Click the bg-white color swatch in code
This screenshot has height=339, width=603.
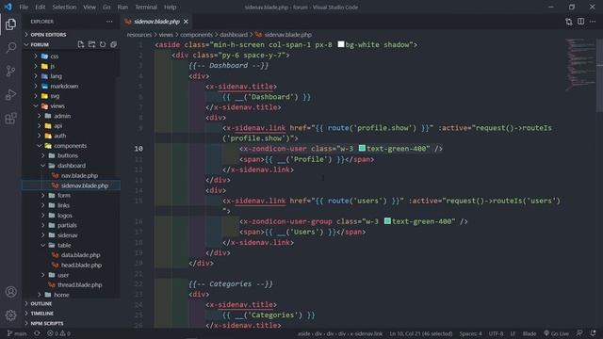tap(341, 44)
